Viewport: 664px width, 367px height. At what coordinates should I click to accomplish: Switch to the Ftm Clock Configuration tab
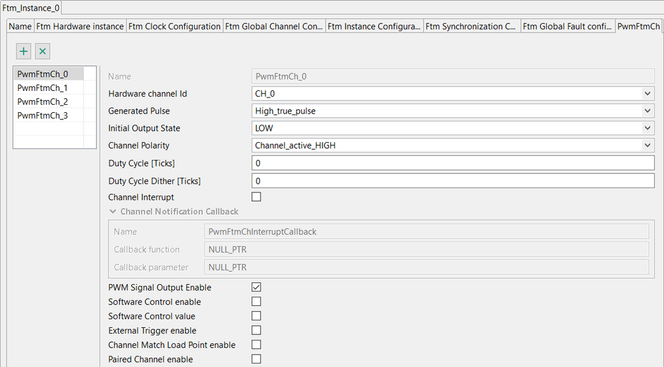(175, 27)
